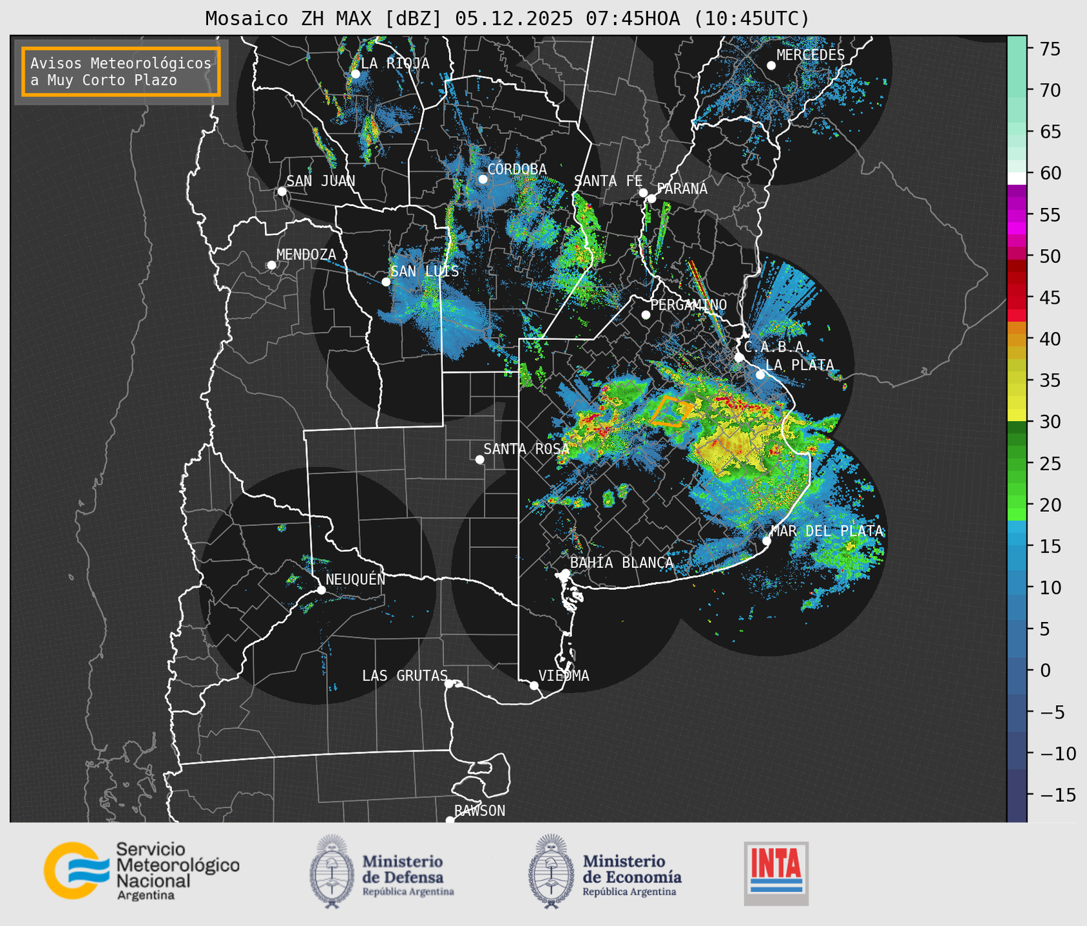1087x926 pixels.
Task: Click the 'MAR DEL PLATA' label
Action: click(827, 531)
